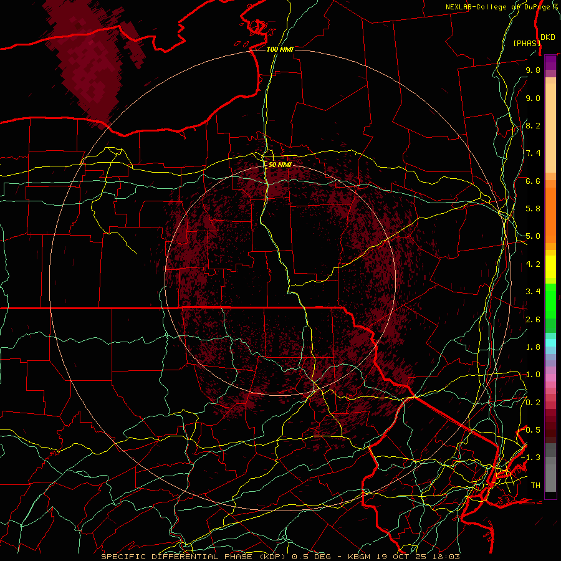Screen dimensions: 561x561
Task: Select the 5.0 value on the color scale
Action: (533, 236)
